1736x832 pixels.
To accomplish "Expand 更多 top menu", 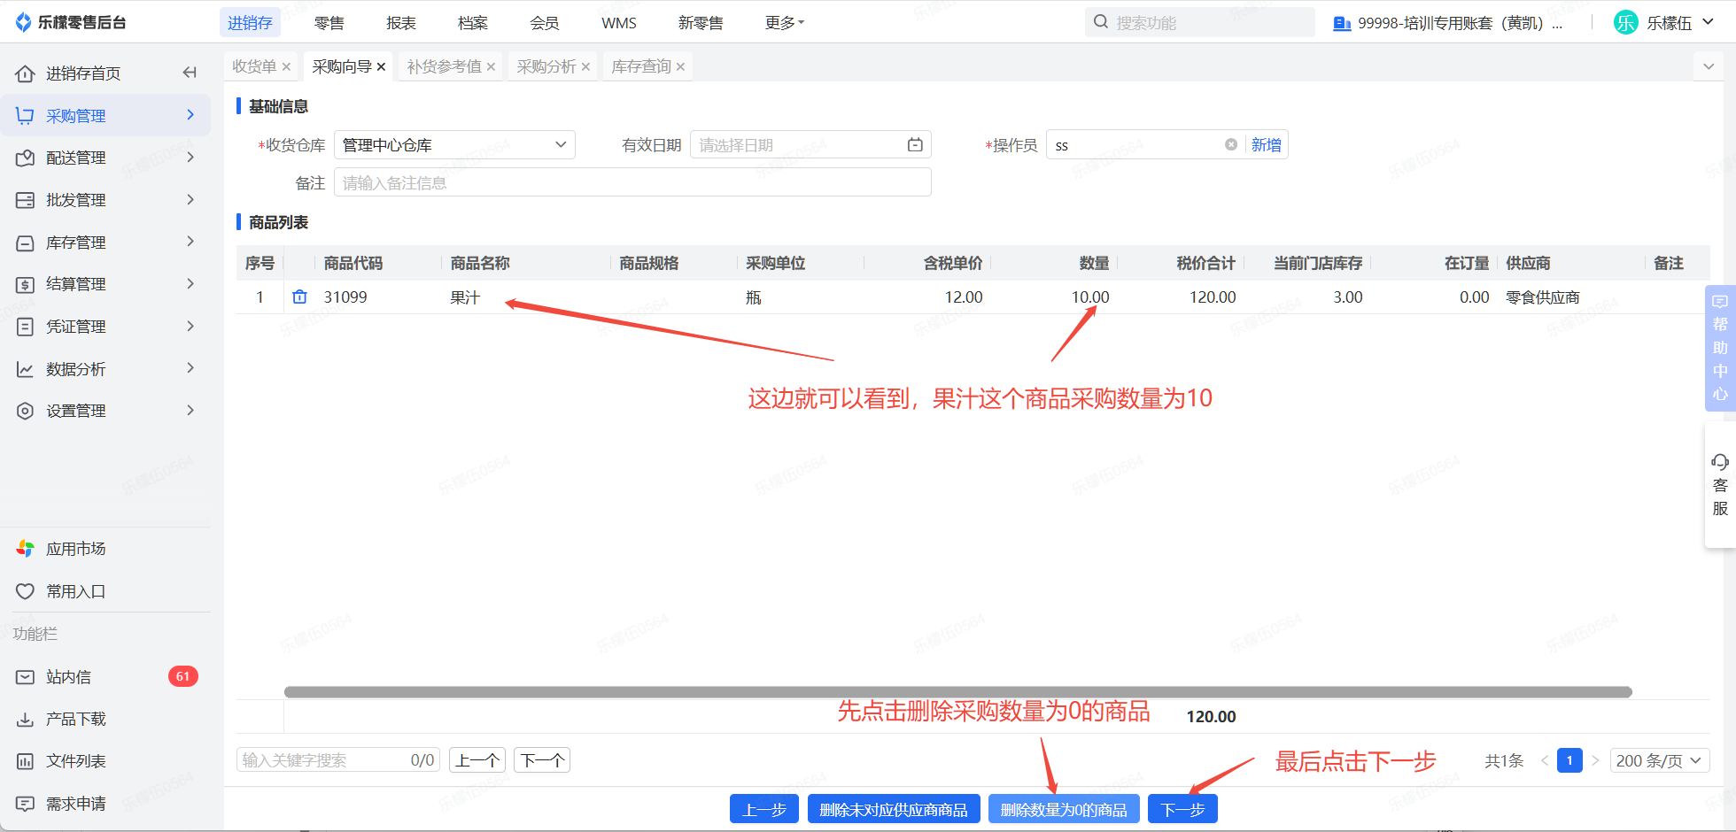I will pyautogui.click(x=785, y=22).
